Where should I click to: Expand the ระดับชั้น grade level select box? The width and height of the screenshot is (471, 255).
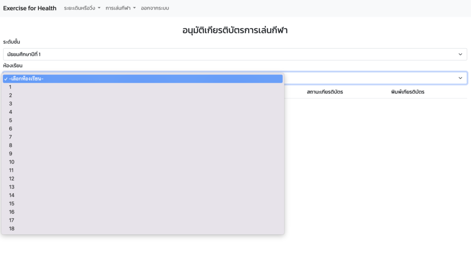(x=235, y=54)
